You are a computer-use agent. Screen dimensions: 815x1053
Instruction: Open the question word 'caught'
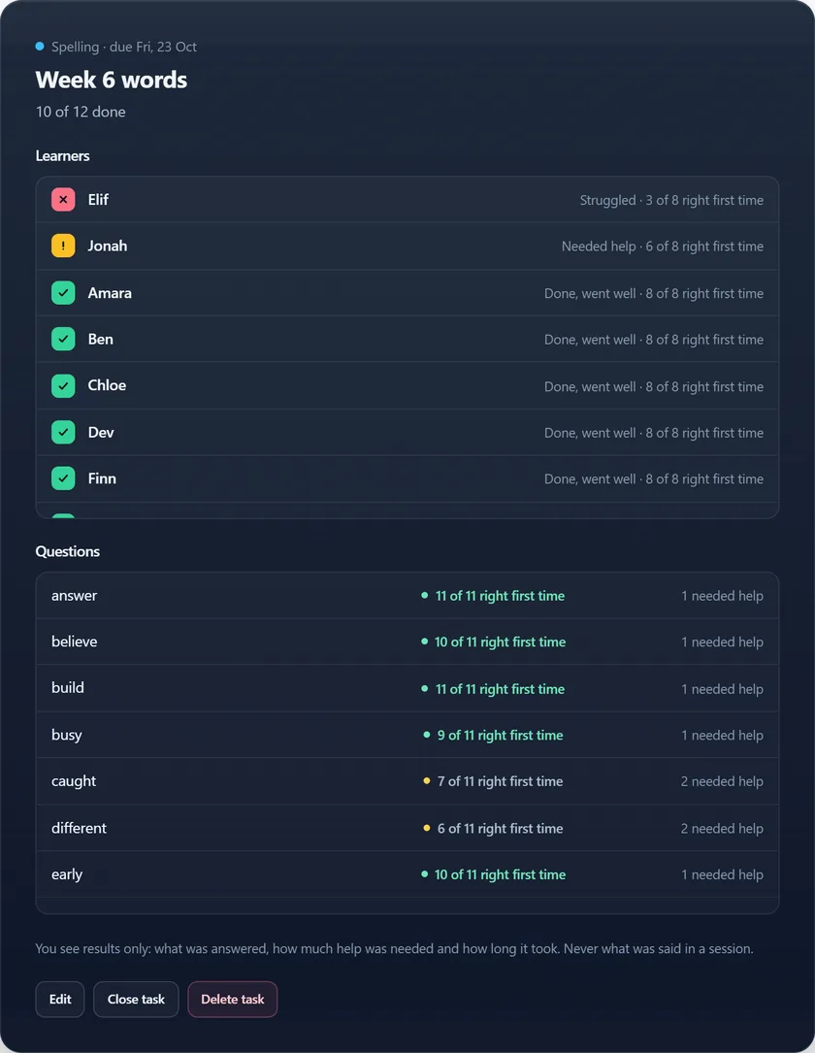tap(74, 781)
